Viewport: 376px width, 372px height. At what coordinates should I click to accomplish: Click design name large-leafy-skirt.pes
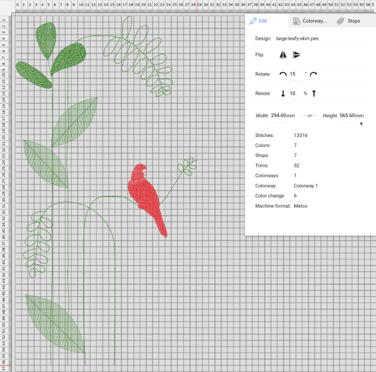(x=297, y=38)
